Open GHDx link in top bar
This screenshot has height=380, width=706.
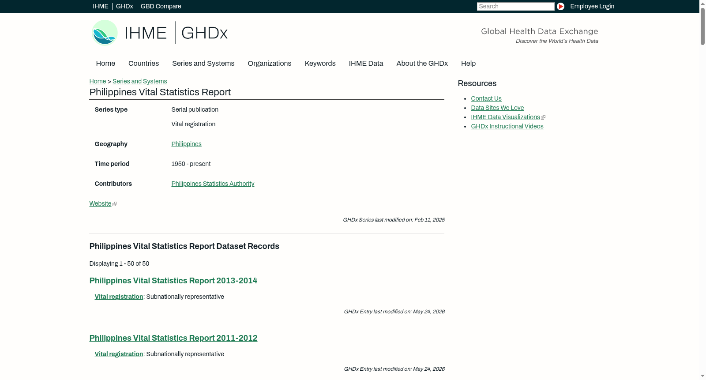pos(124,6)
